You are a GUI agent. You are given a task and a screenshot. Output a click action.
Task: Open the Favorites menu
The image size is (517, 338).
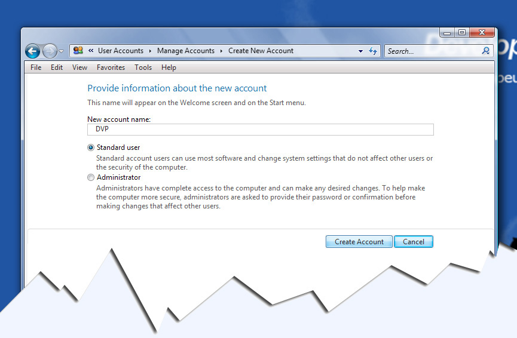pyautogui.click(x=111, y=67)
